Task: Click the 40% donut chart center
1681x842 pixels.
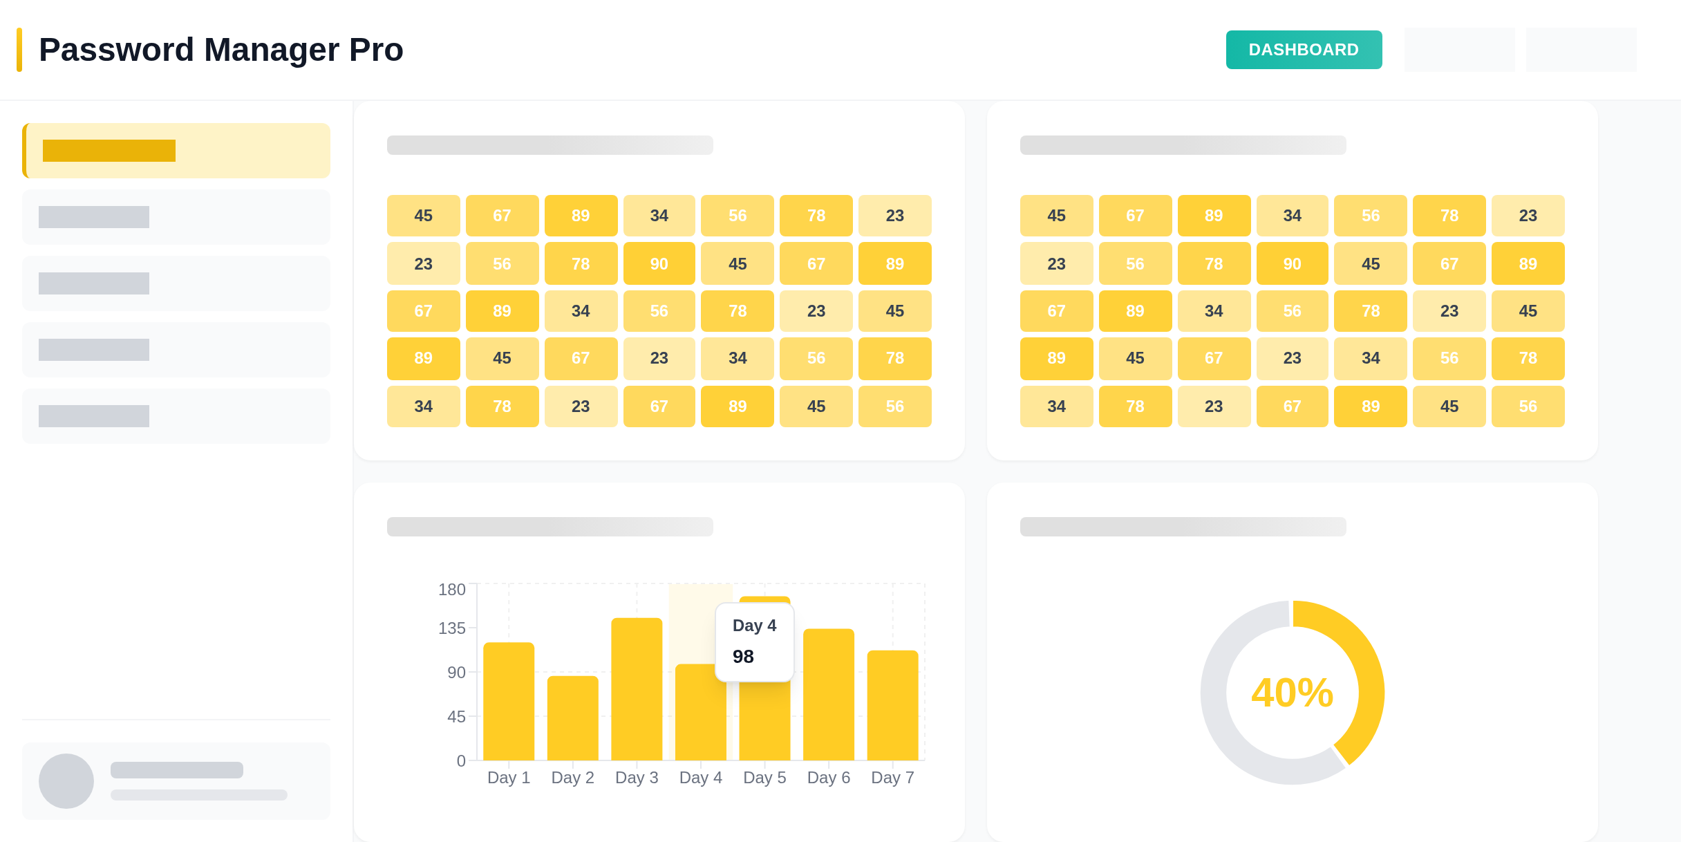Action: tap(1292, 693)
